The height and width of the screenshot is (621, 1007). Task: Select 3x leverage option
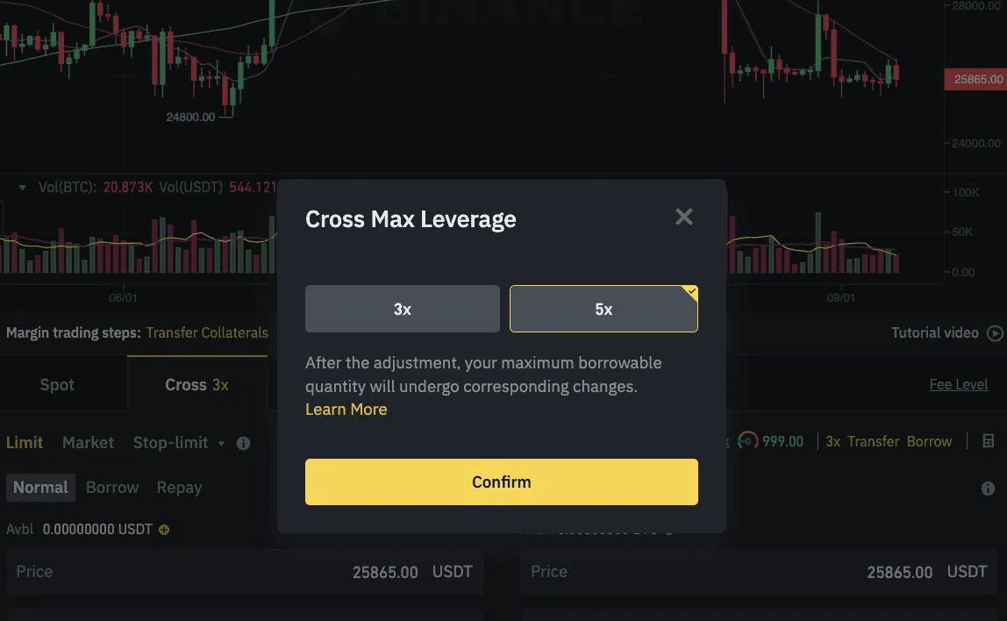tap(403, 309)
